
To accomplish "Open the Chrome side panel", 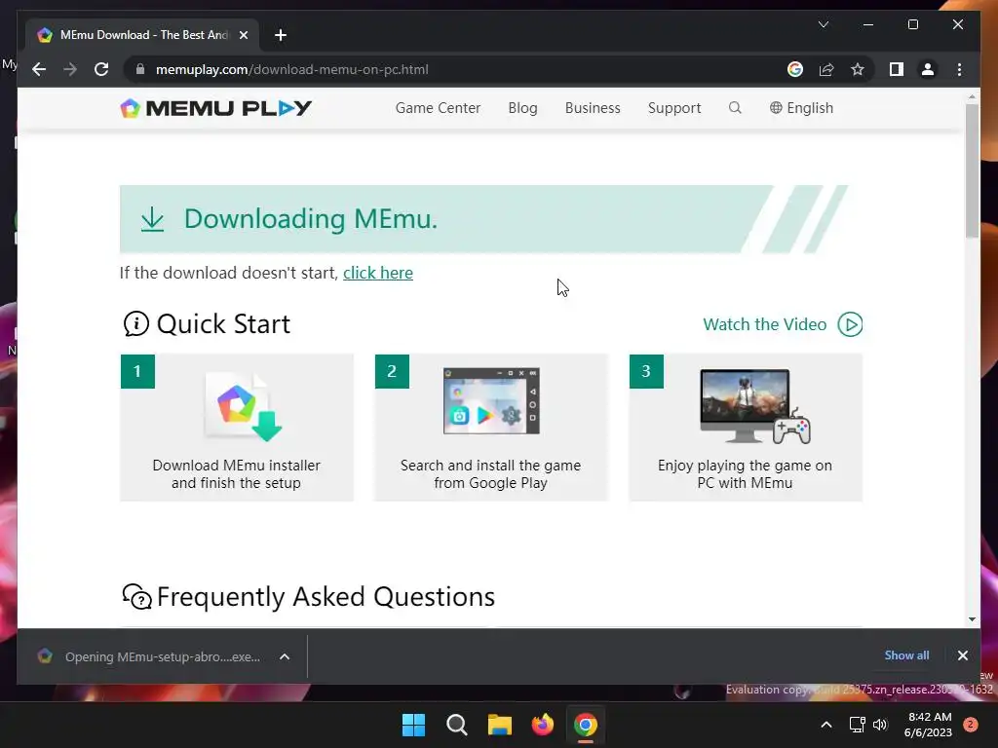I will (x=897, y=69).
